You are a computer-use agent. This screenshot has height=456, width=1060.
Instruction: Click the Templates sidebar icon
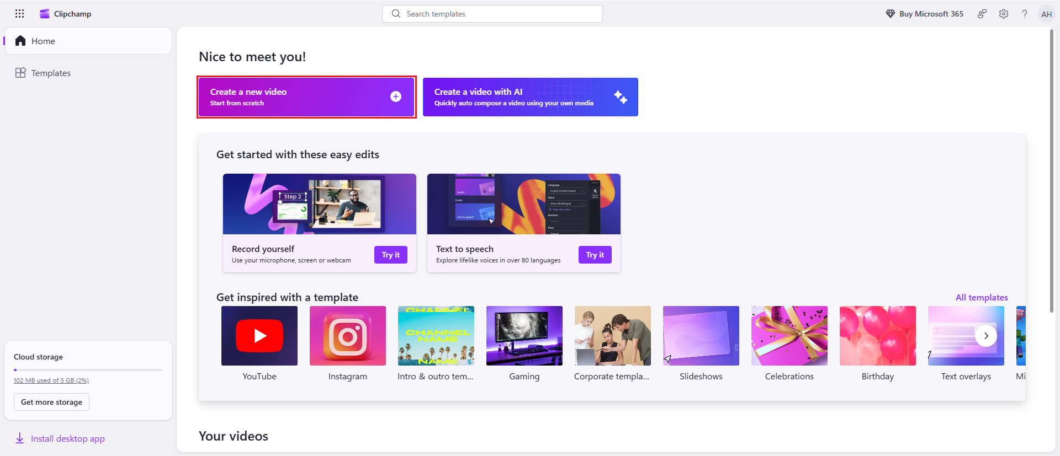pos(20,73)
